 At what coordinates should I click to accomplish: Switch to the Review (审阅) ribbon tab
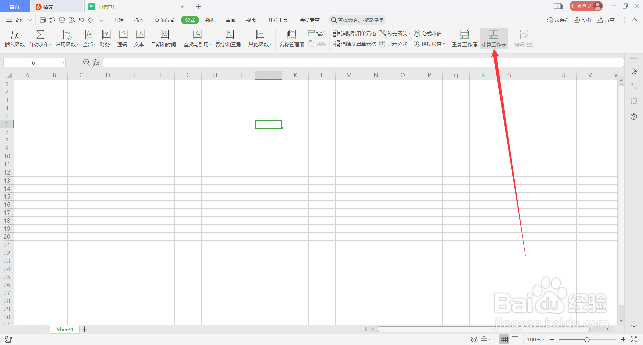pyautogui.click(x=231, y=20)
